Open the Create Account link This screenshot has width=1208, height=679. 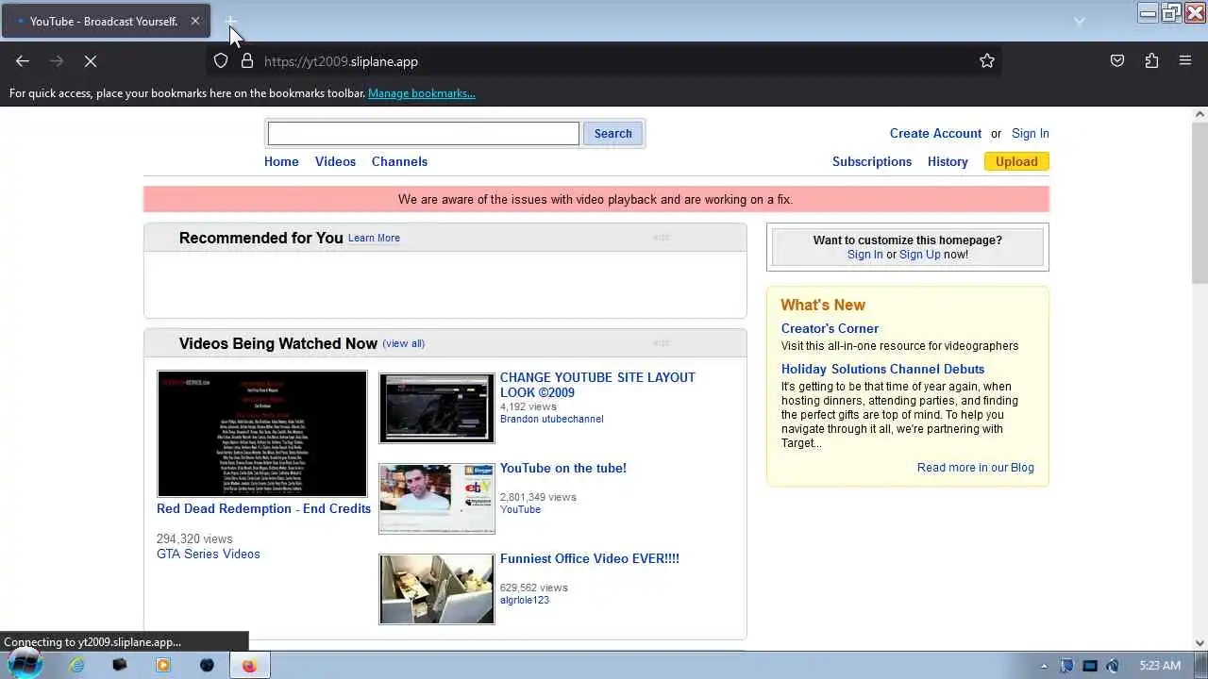point(935,133)
